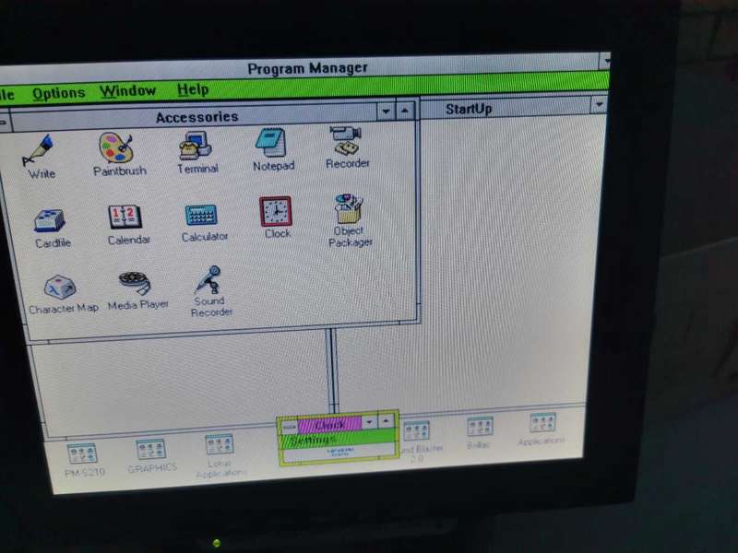Minimize the StartUp group window
The width and height of the screenshot is (738, 553).
600,104
